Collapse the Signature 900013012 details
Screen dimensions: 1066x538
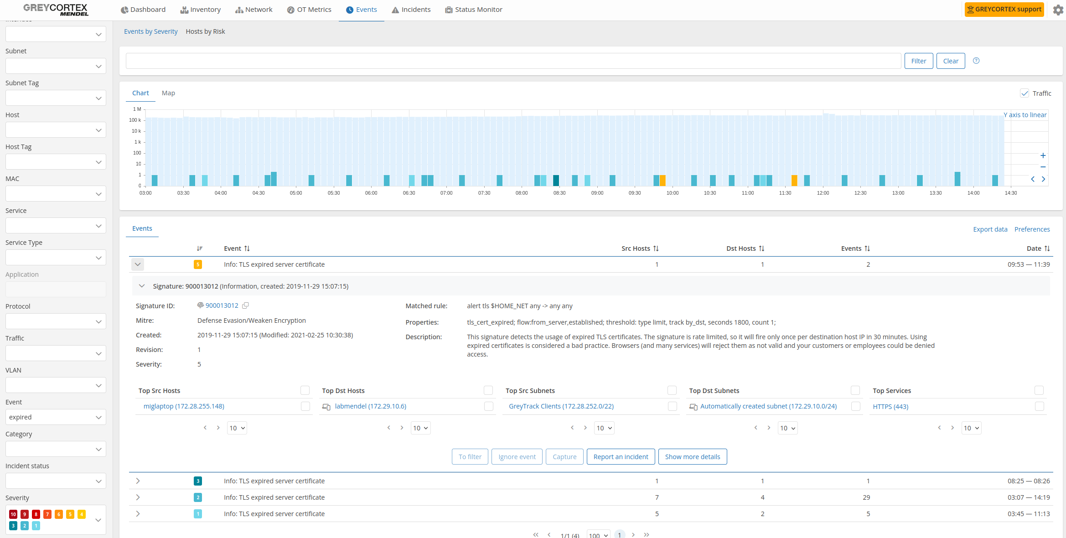pos(142,286)
